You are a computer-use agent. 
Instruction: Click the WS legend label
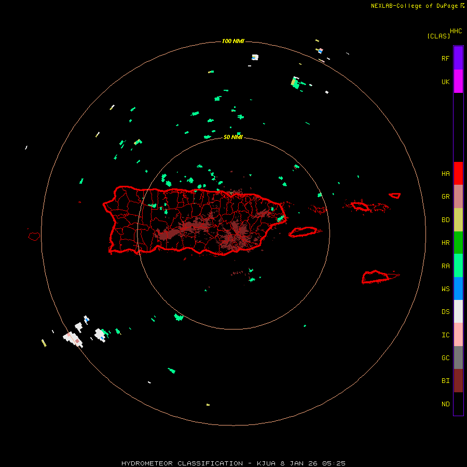[x=445, y=289]
